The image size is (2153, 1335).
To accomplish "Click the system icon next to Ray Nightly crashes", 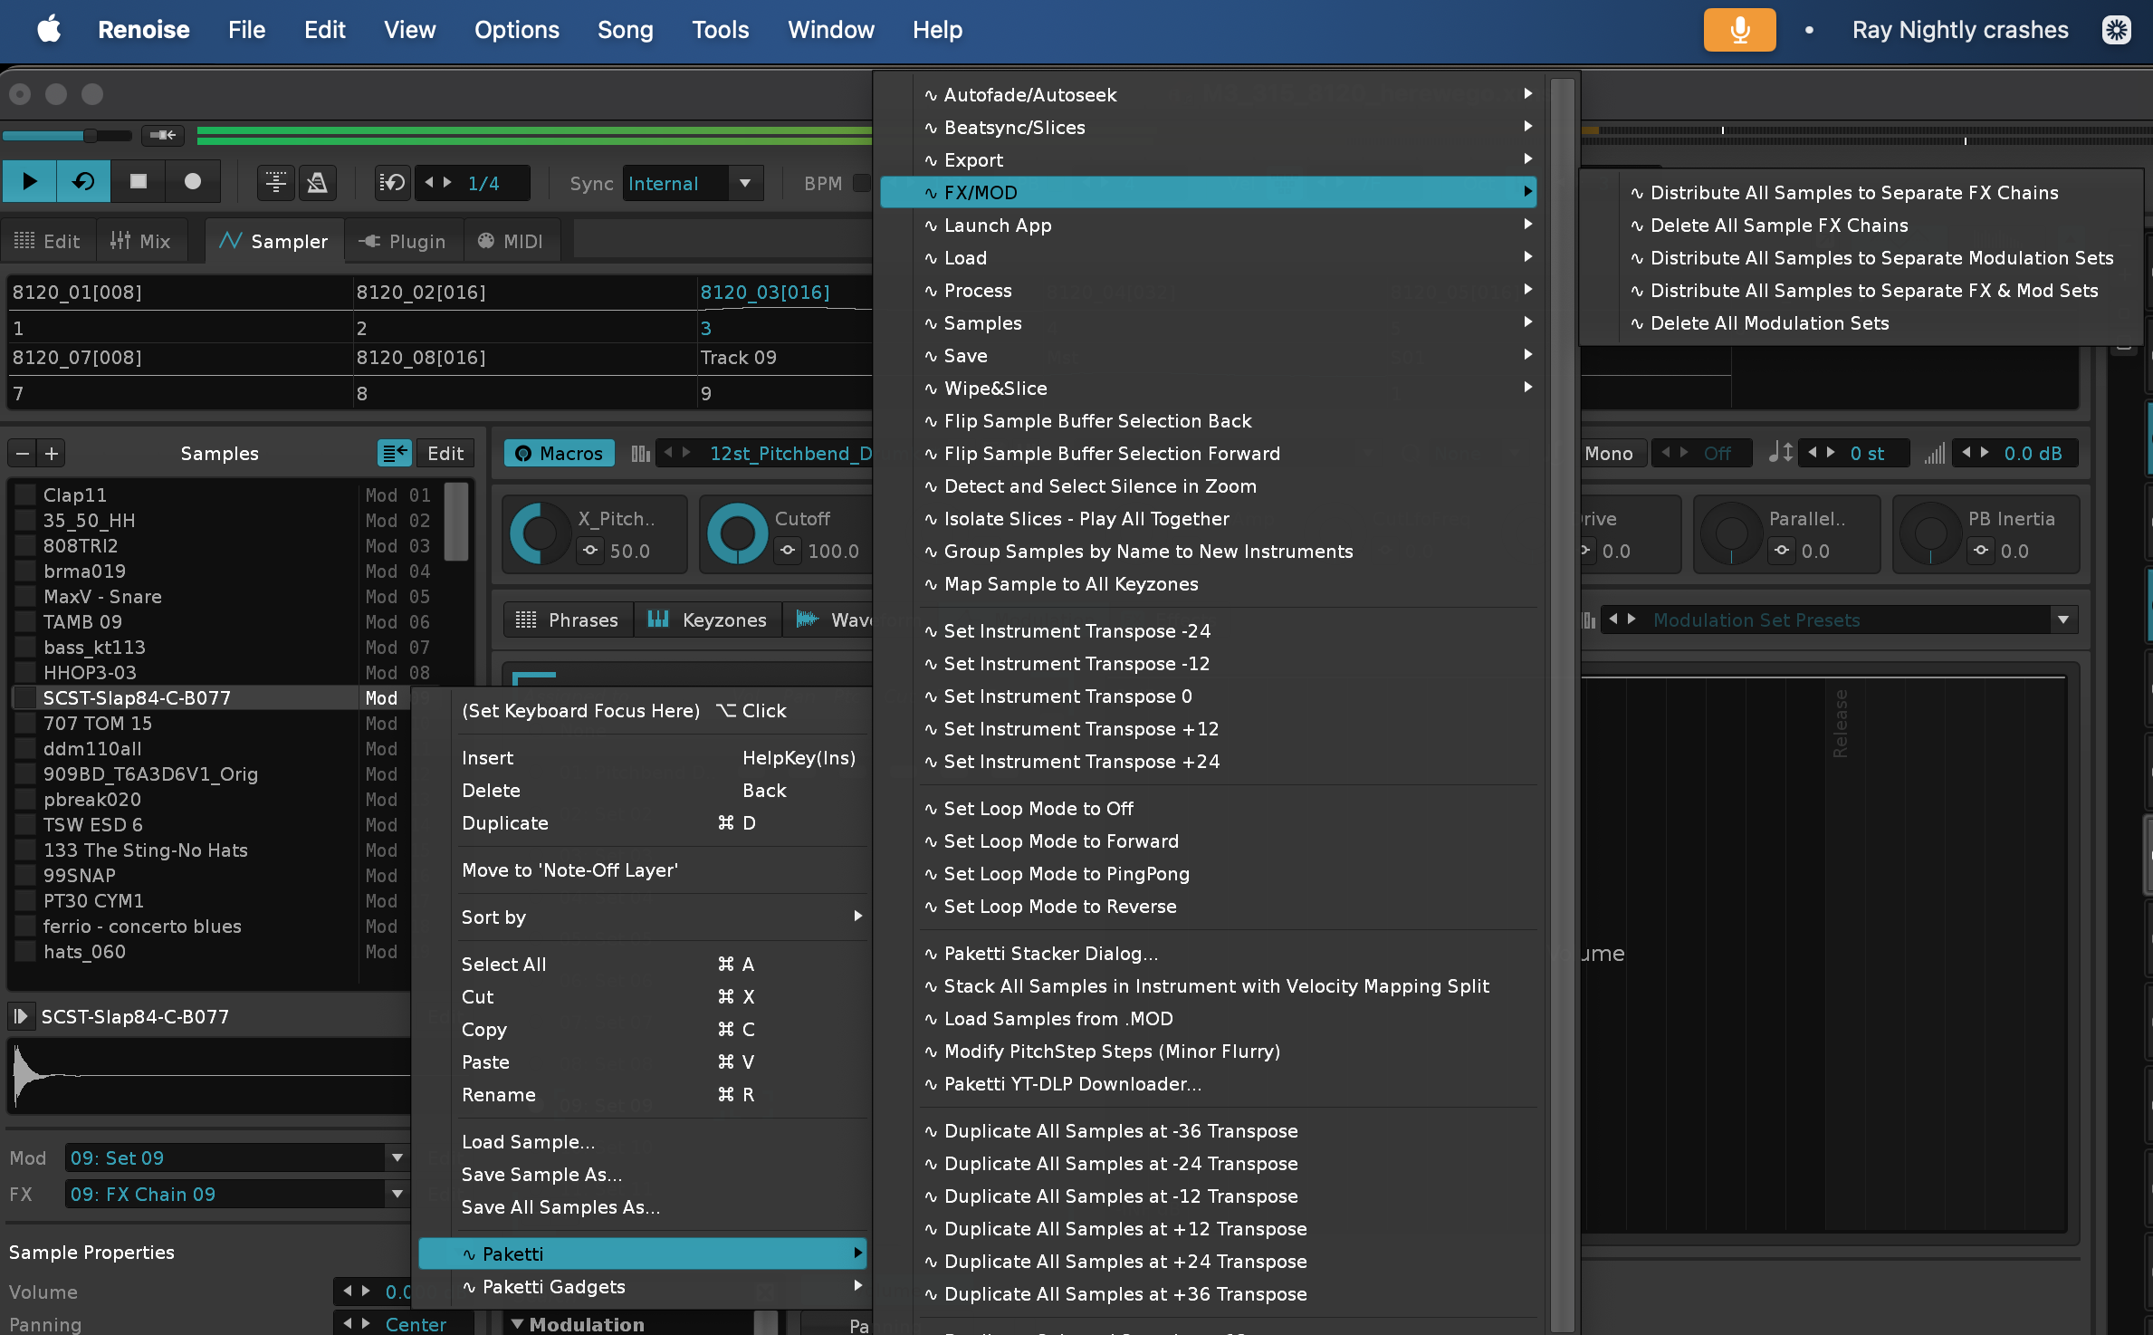I will pyautogui.click(x=2116, y=30).
